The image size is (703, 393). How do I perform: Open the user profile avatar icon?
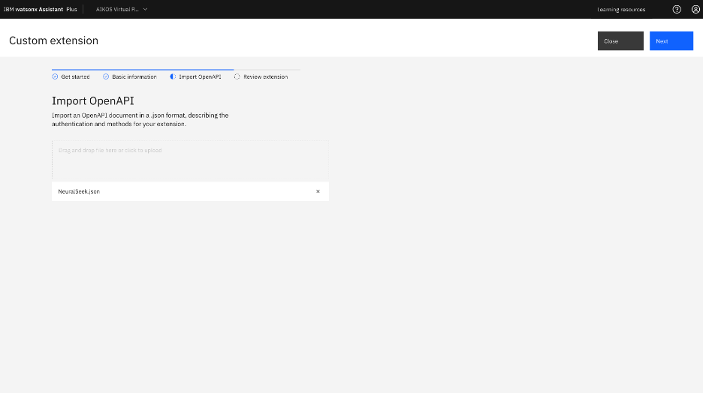click(x=695, y=10)
